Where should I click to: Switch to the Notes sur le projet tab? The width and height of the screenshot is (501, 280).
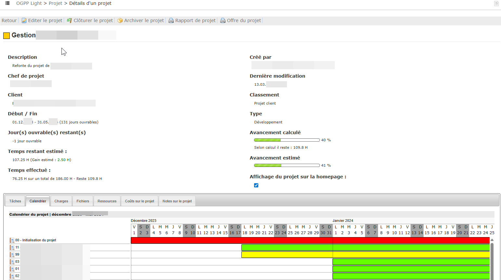(x=177, y=201)
